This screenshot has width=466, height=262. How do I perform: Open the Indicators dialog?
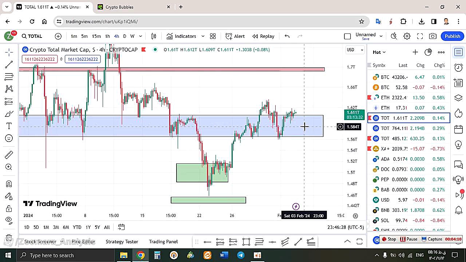[x=181, y=36]
